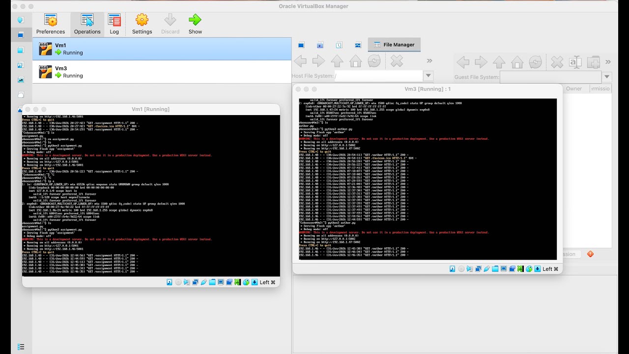The width and height of the screenshot is (629, 354).
Task: Go to the home directory in the host pane
Action: (355, 61)
